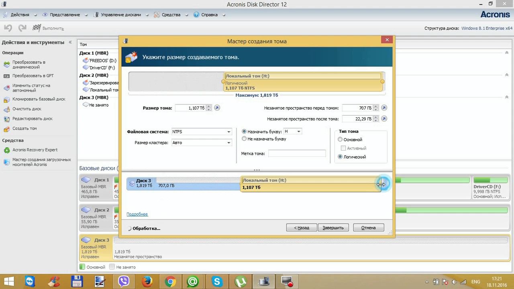This screenshot has width=514, height=289.
Task: Click the Диск 3 drive icon in the wizard
Action: pos(132,184)
